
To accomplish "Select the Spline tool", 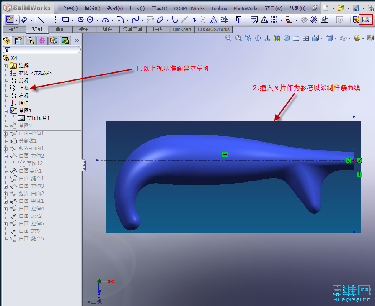I will pos(135,20).
